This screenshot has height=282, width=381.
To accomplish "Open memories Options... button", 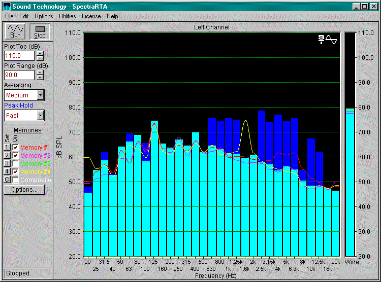I will click(24, 190).
